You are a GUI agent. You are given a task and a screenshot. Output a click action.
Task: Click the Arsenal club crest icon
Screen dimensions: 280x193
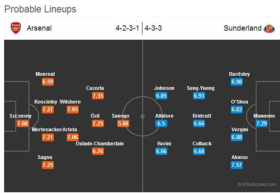[16, 28]
